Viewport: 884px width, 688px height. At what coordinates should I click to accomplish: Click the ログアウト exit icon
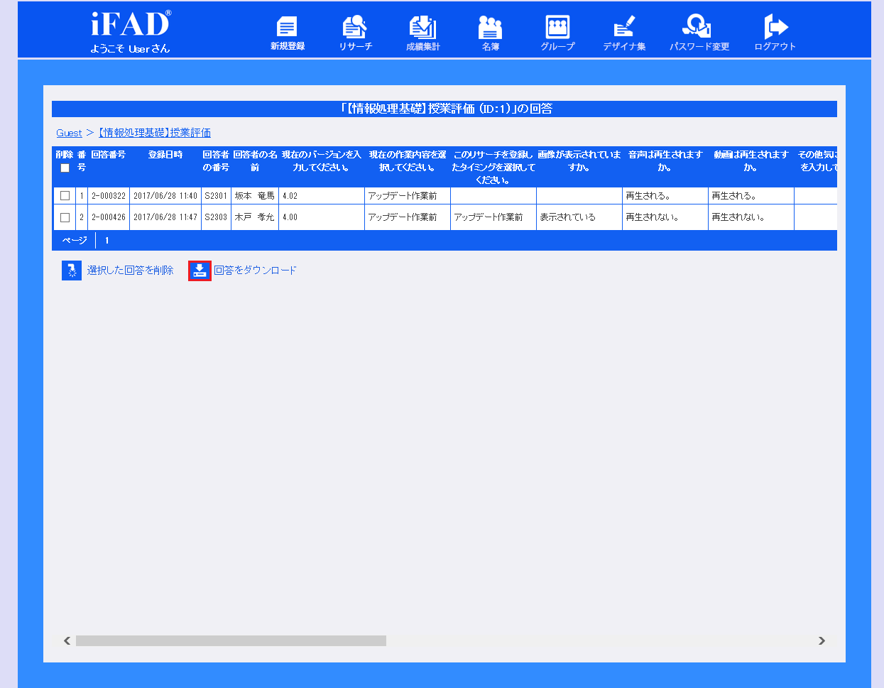(775, 26)
